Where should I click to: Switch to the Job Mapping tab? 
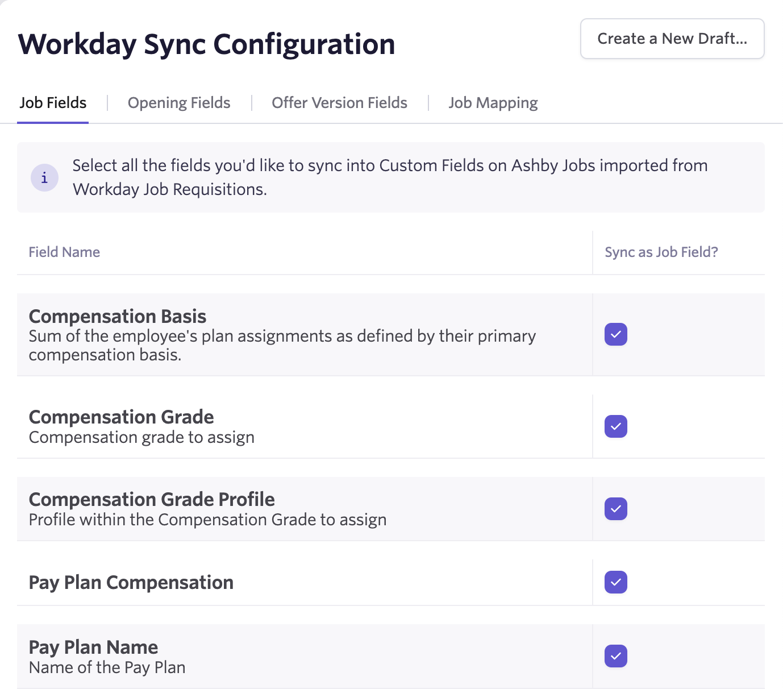tap(493, 102)
